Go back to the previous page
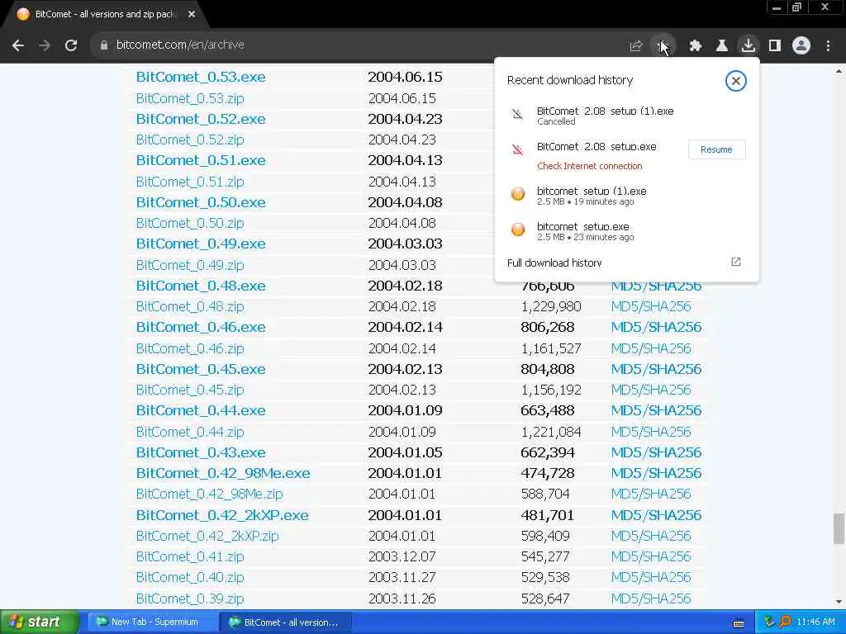Viewport: 846px width, 634px height. 18,45
